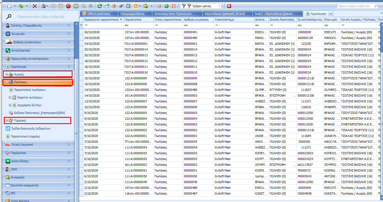Click the red Alert icon in toolbar
Screen dimensions: 383x202
click(68, 6)
